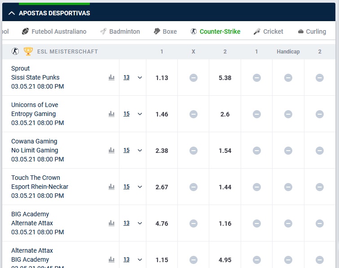Open the Cowana Gaming team name

(34, 141)
